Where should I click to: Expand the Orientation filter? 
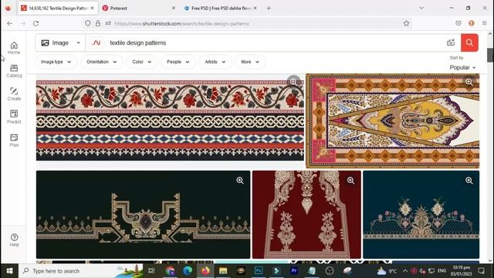(x=102, y=62)
